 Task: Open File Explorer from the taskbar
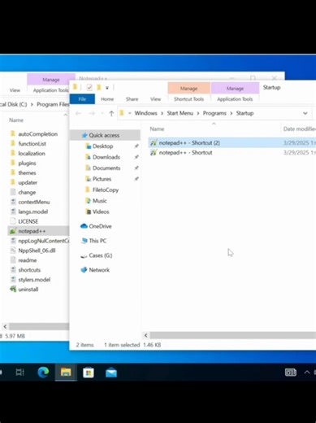point(66,373)
